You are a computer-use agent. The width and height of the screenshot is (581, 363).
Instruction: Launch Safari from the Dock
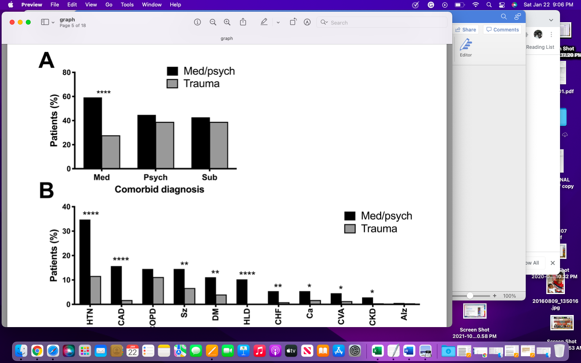53,351
